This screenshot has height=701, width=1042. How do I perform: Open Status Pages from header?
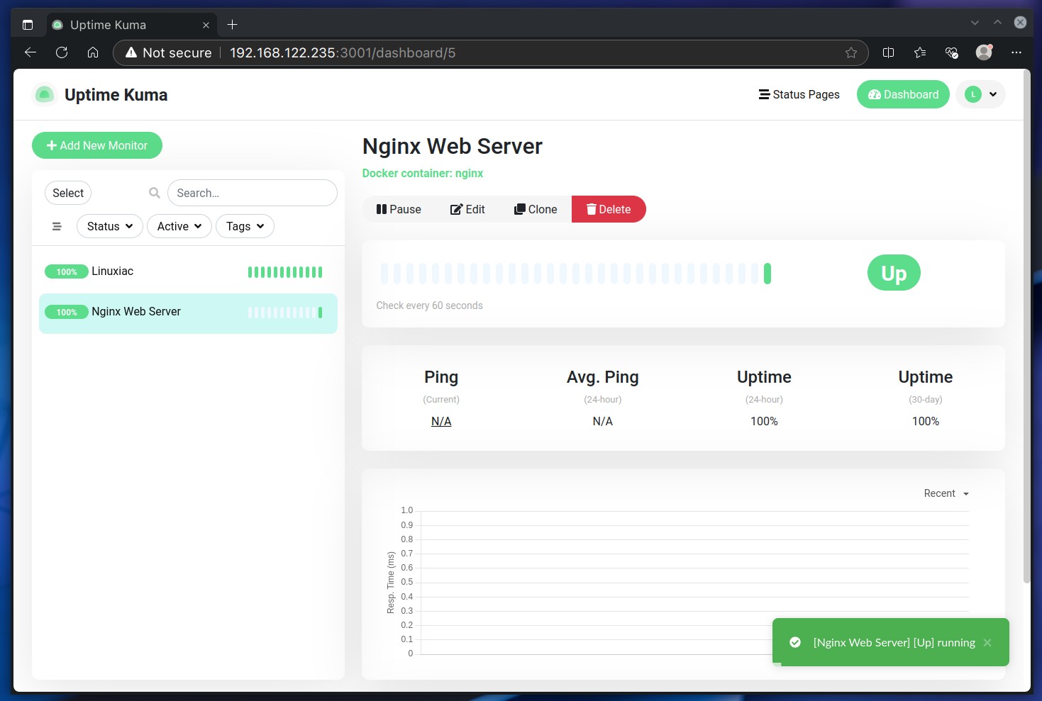(799, 94)
